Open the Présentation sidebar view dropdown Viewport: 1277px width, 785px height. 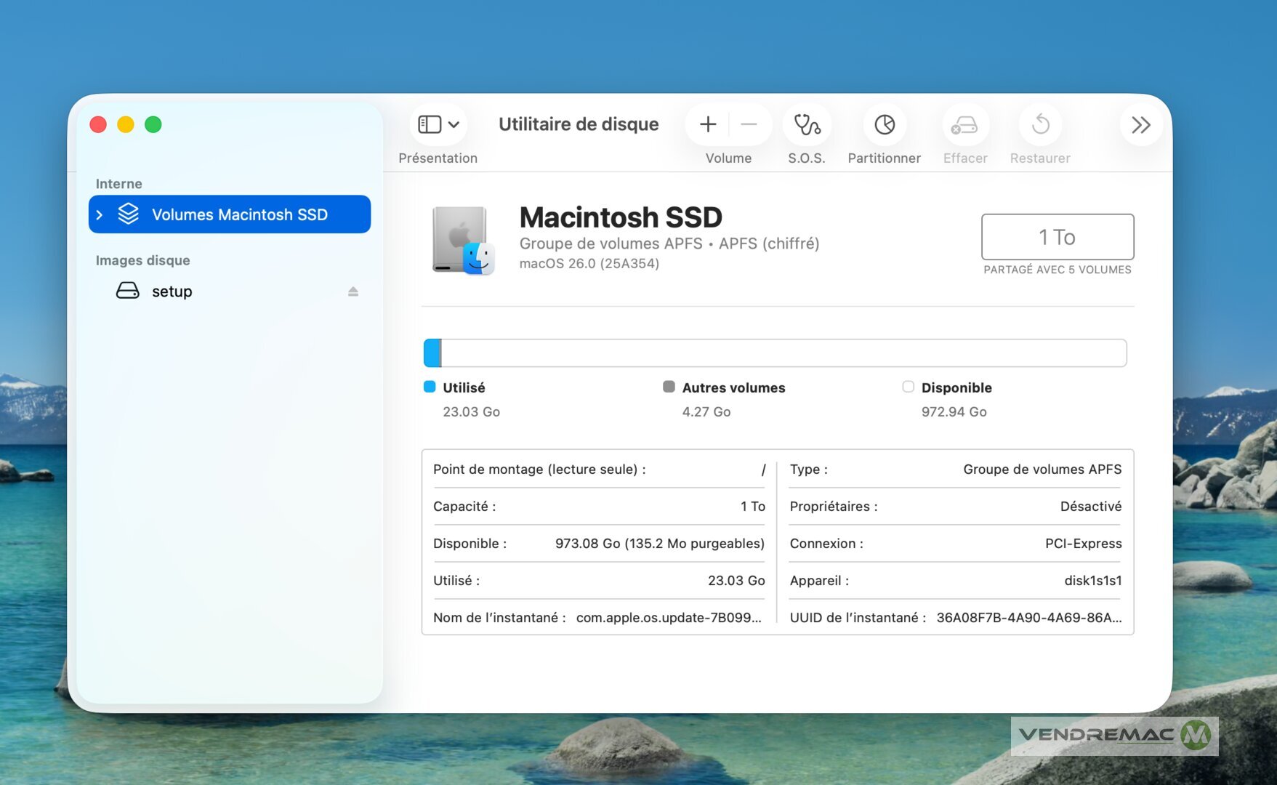438,125
